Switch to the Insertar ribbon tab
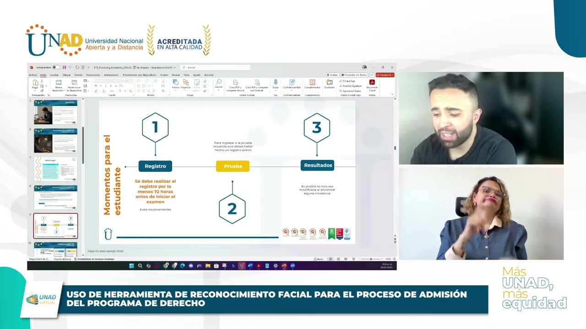 pos(54,75)
